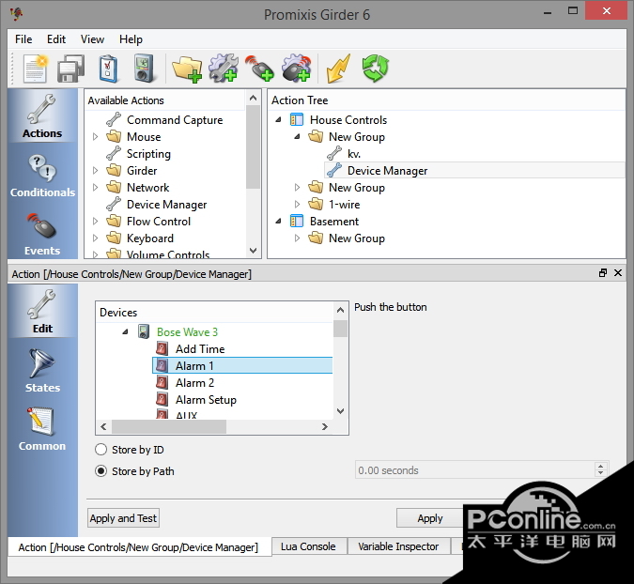
Task: Open the clipboard checklist toolbar icon
Action: tap(108, 68)
